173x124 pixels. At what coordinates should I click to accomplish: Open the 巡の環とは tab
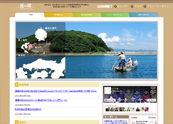pyautogui.click(x=58, y=15)
